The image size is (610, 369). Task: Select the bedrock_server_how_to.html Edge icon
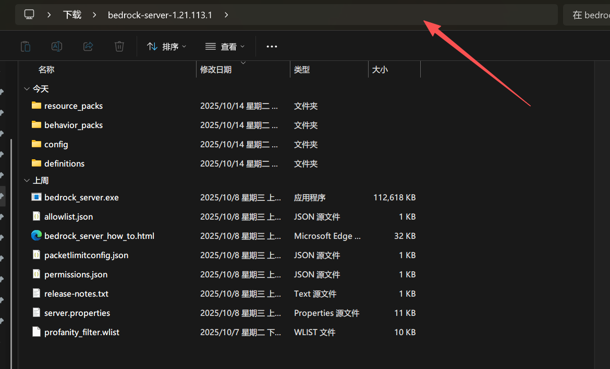coord(36,236)
